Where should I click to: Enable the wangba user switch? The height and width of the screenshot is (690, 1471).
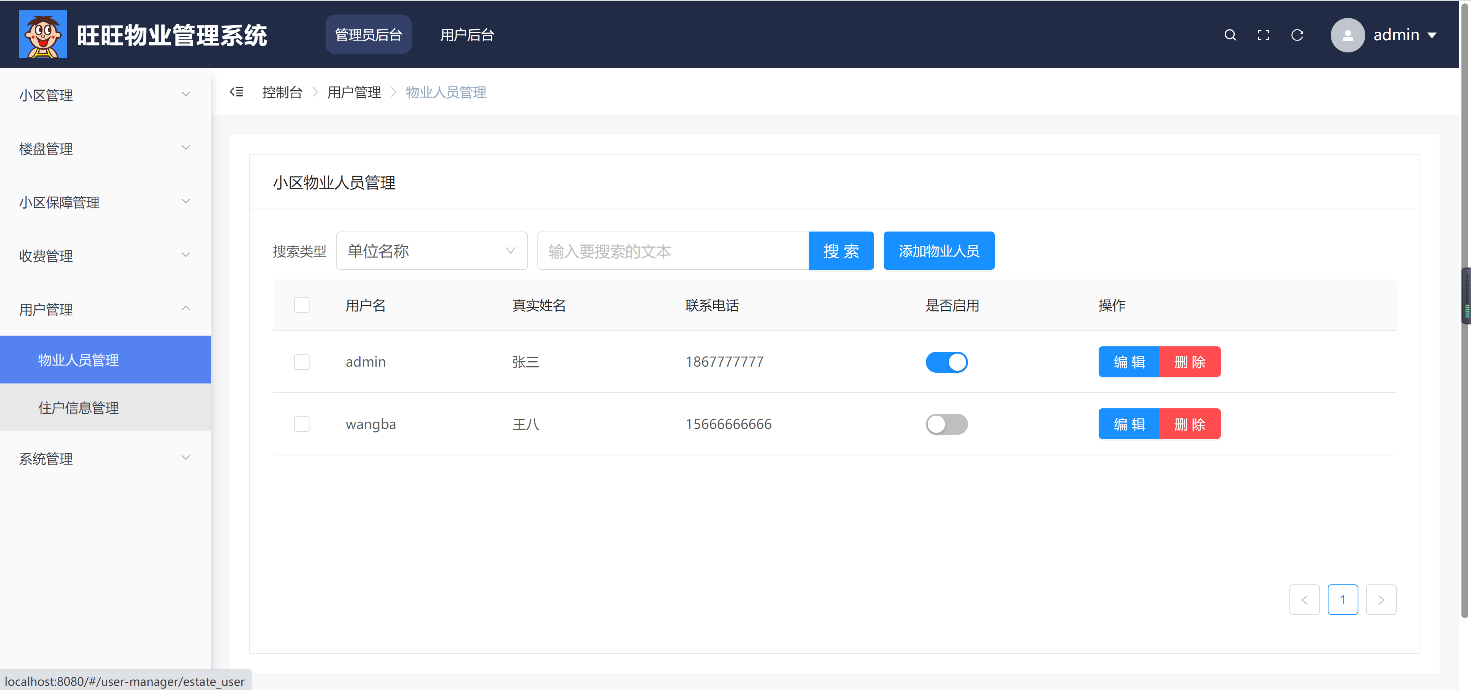point(946,424)
